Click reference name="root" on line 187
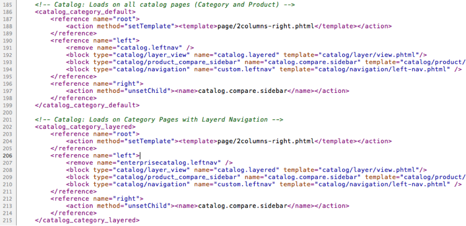This screenshot has width=466, height=226. pos(95,19)
